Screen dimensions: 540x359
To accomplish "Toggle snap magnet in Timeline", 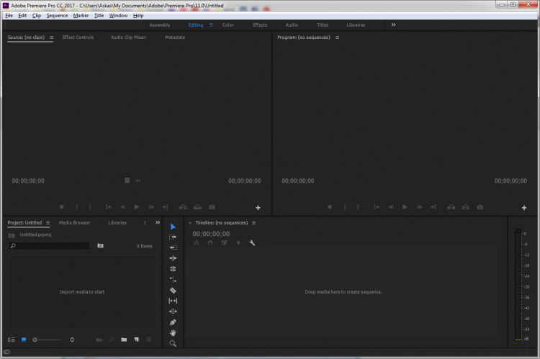I will tap(210, 243).
